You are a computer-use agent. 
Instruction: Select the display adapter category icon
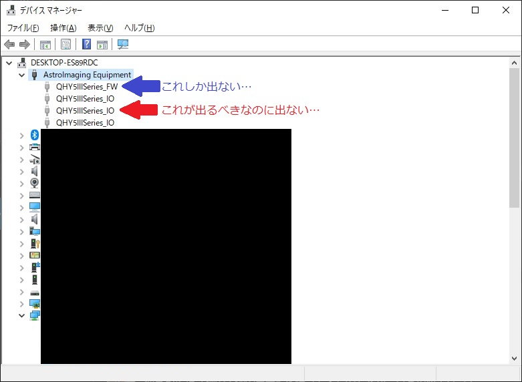[x=35, y=303]
